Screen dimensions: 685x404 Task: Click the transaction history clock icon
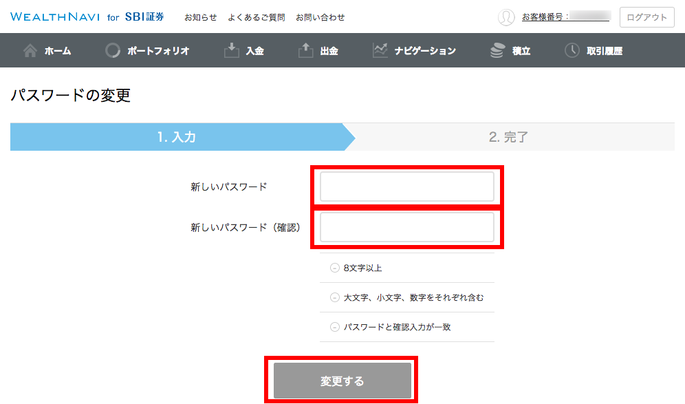(572, 50)
